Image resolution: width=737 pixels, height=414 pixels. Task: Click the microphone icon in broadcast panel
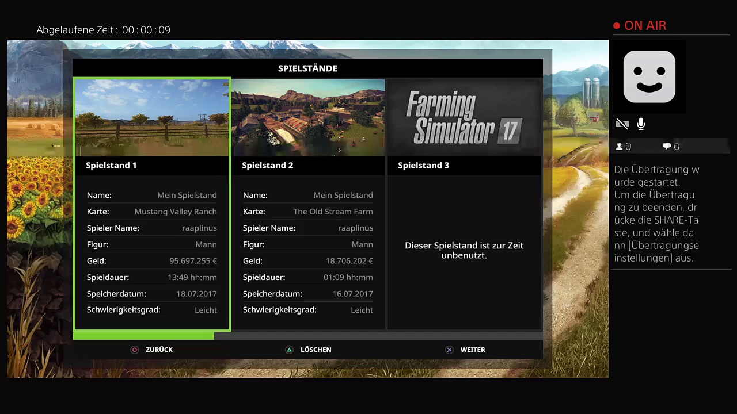(641, 124)
